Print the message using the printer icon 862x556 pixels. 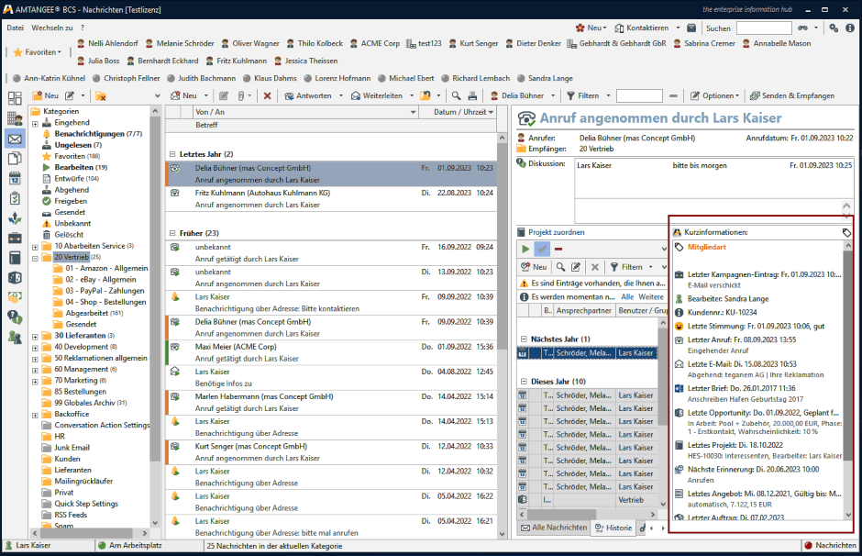click(x=472, y=95)
